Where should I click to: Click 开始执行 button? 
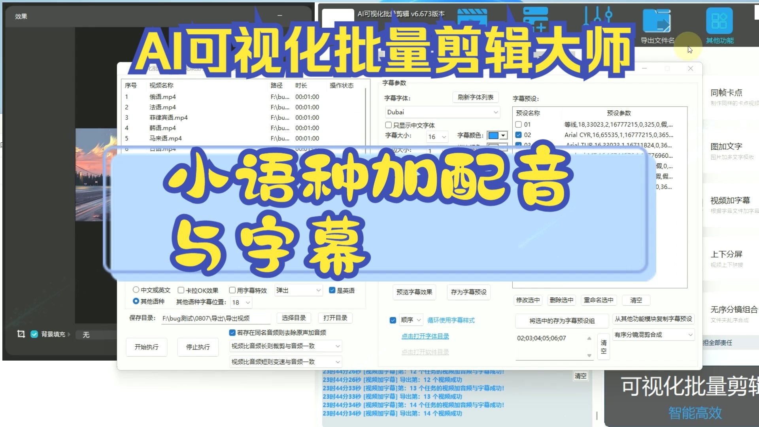[x=146, y=347]
